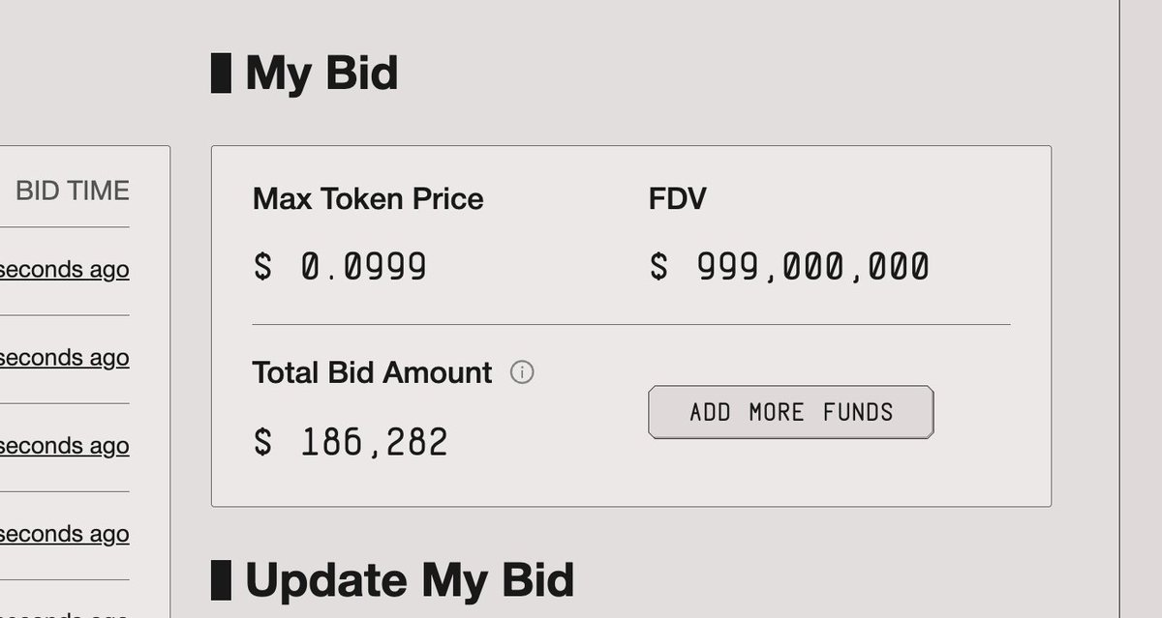Open the second seconds ago bid time link
Image resolution: width=1162 pixels, height=618 pixels.
tap(65, 358)
